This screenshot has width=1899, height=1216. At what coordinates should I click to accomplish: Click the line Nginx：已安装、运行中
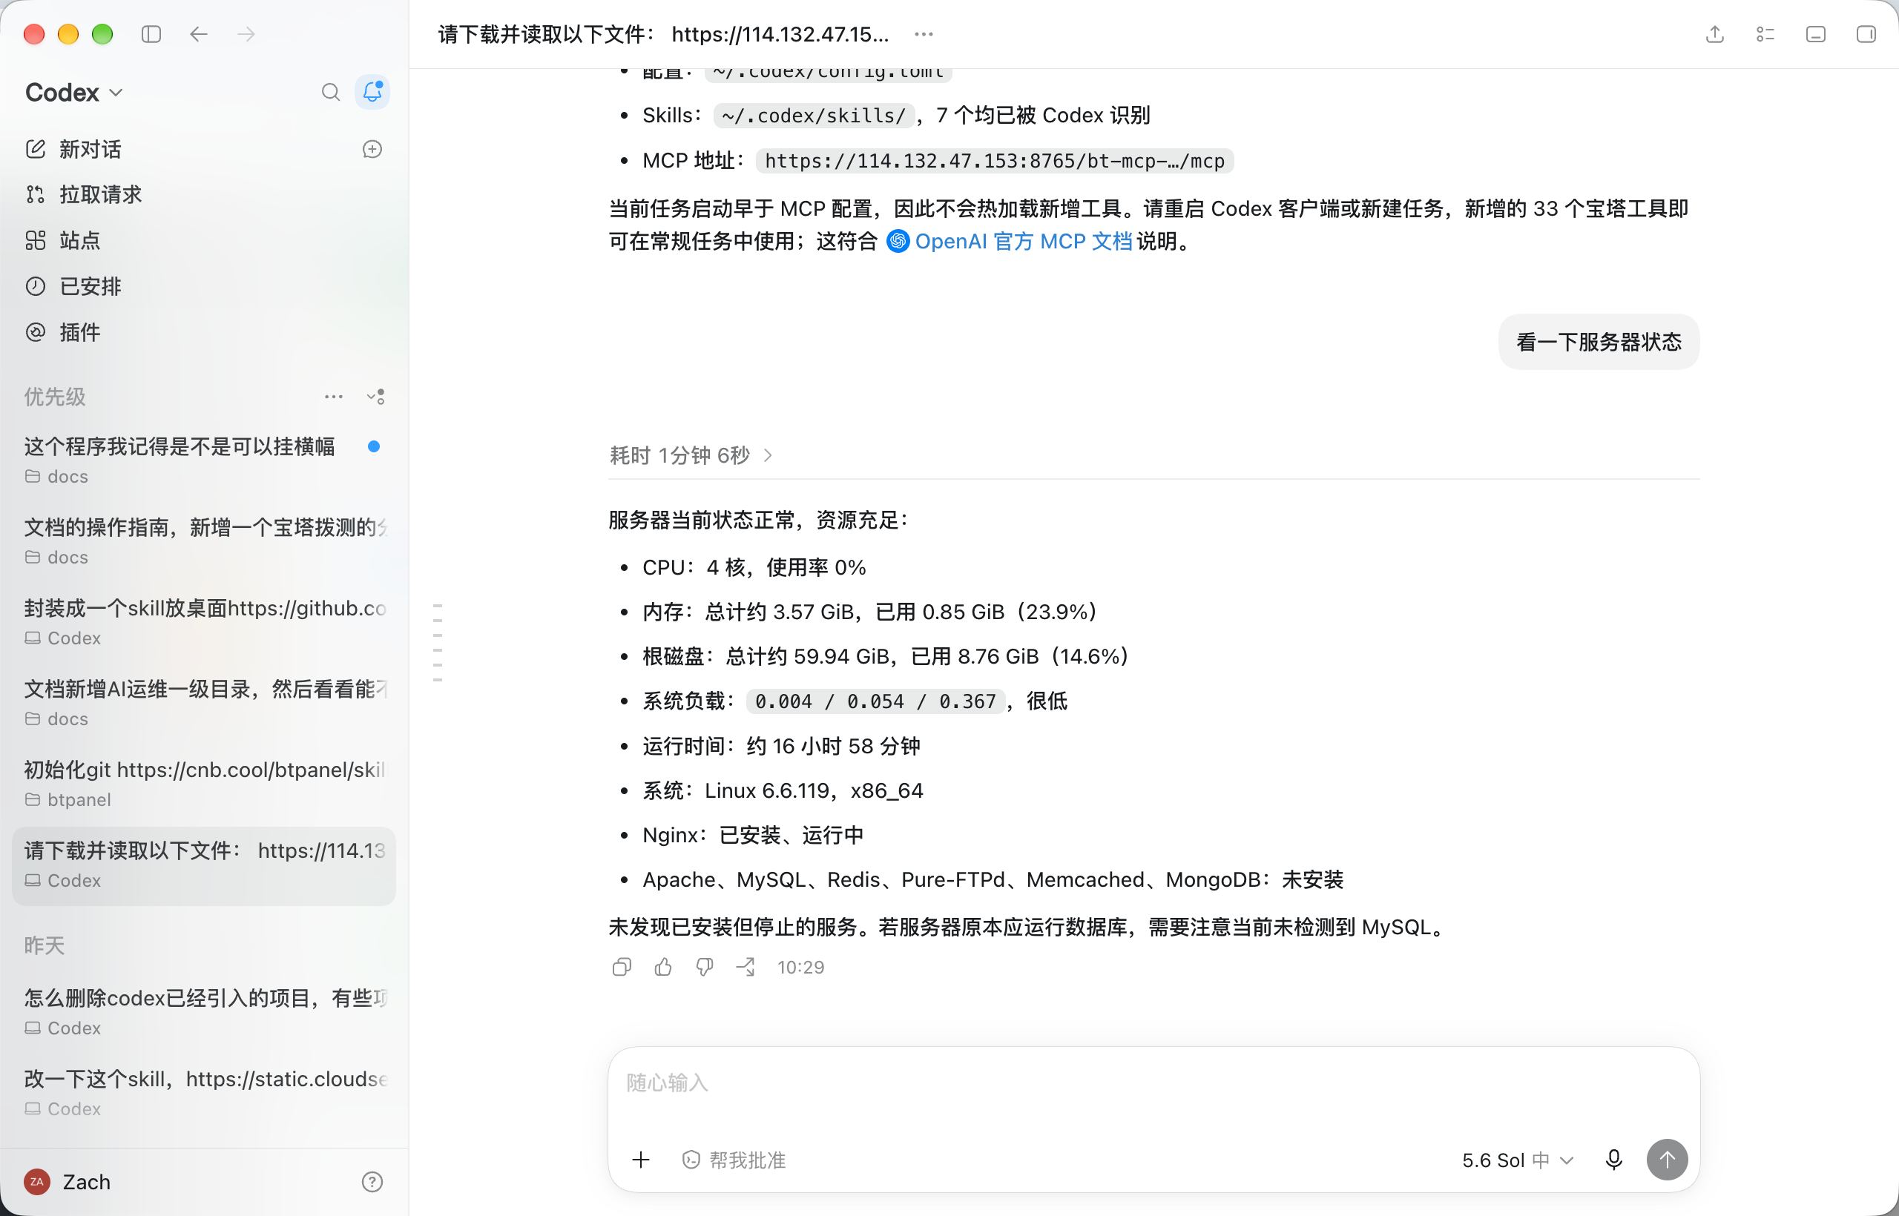tap(753, 836)
